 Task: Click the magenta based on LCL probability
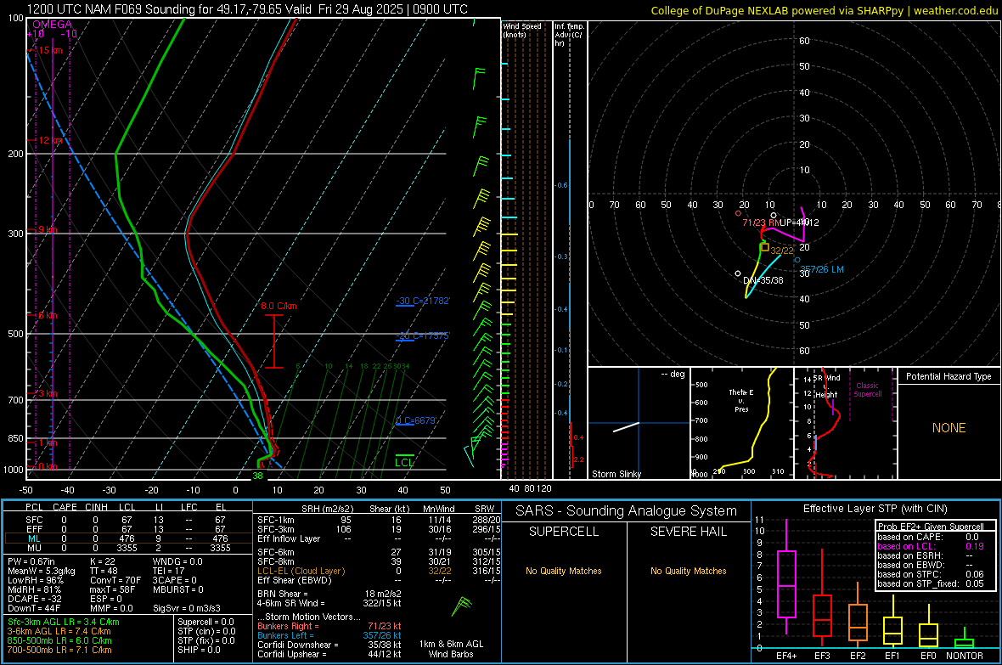tap(931, 546)
